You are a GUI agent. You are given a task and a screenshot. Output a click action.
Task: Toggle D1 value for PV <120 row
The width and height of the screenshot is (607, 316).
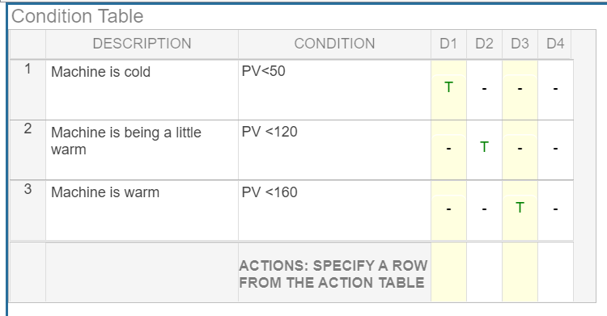pos(448,150)
